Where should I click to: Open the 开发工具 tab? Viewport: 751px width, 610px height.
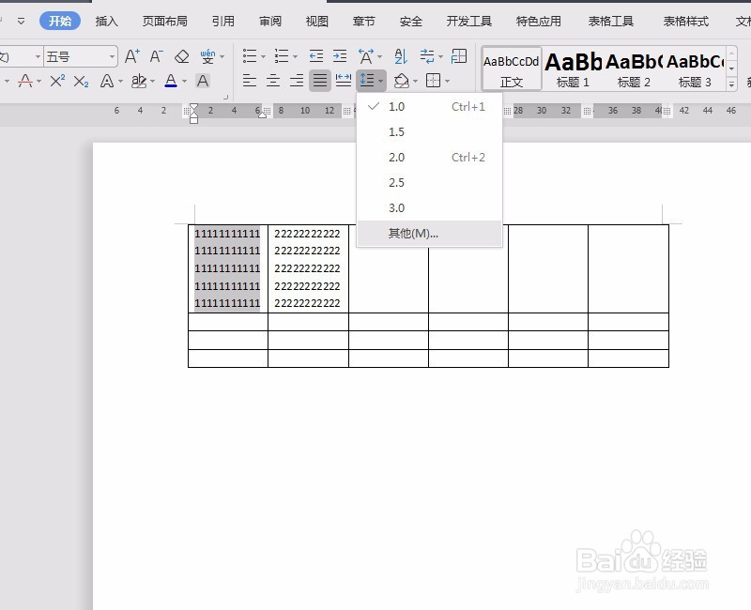[468, 21]
